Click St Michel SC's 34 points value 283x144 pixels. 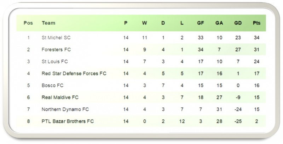coord(256,38)
